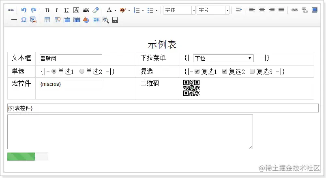The image size is (326, 178).
Task: Insert an ordered numbered list
Action: [137, 10]
